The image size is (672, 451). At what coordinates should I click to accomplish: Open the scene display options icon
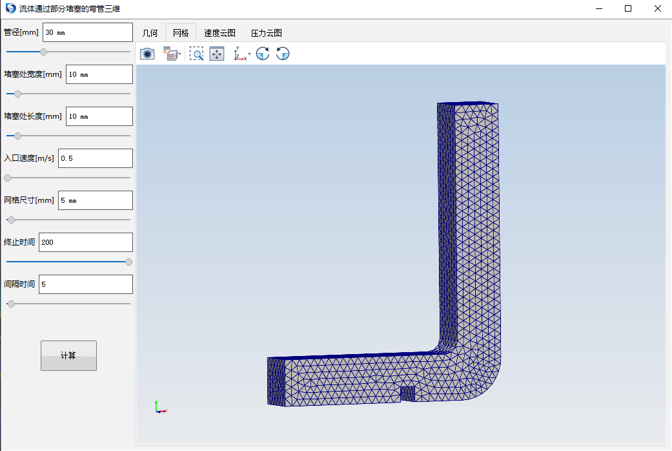pyautogui.click(x=170, y=54)
